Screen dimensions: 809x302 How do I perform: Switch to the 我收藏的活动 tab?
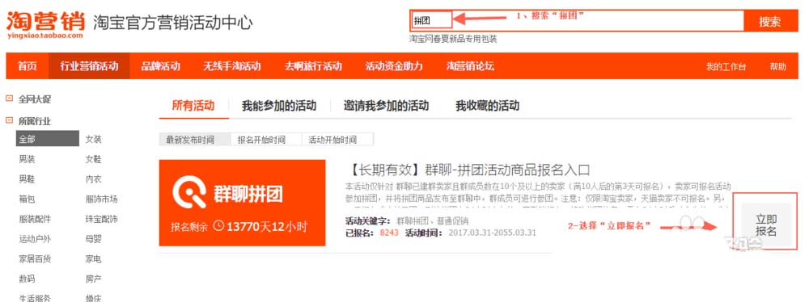(487, 106)
